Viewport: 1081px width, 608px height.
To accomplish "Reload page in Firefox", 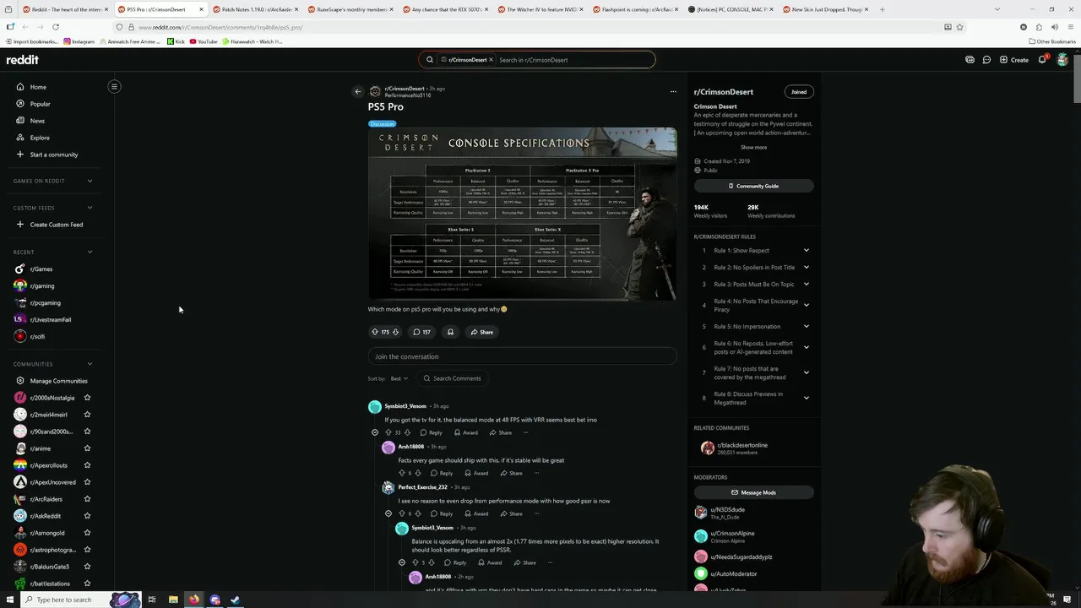I will [55, 27].
